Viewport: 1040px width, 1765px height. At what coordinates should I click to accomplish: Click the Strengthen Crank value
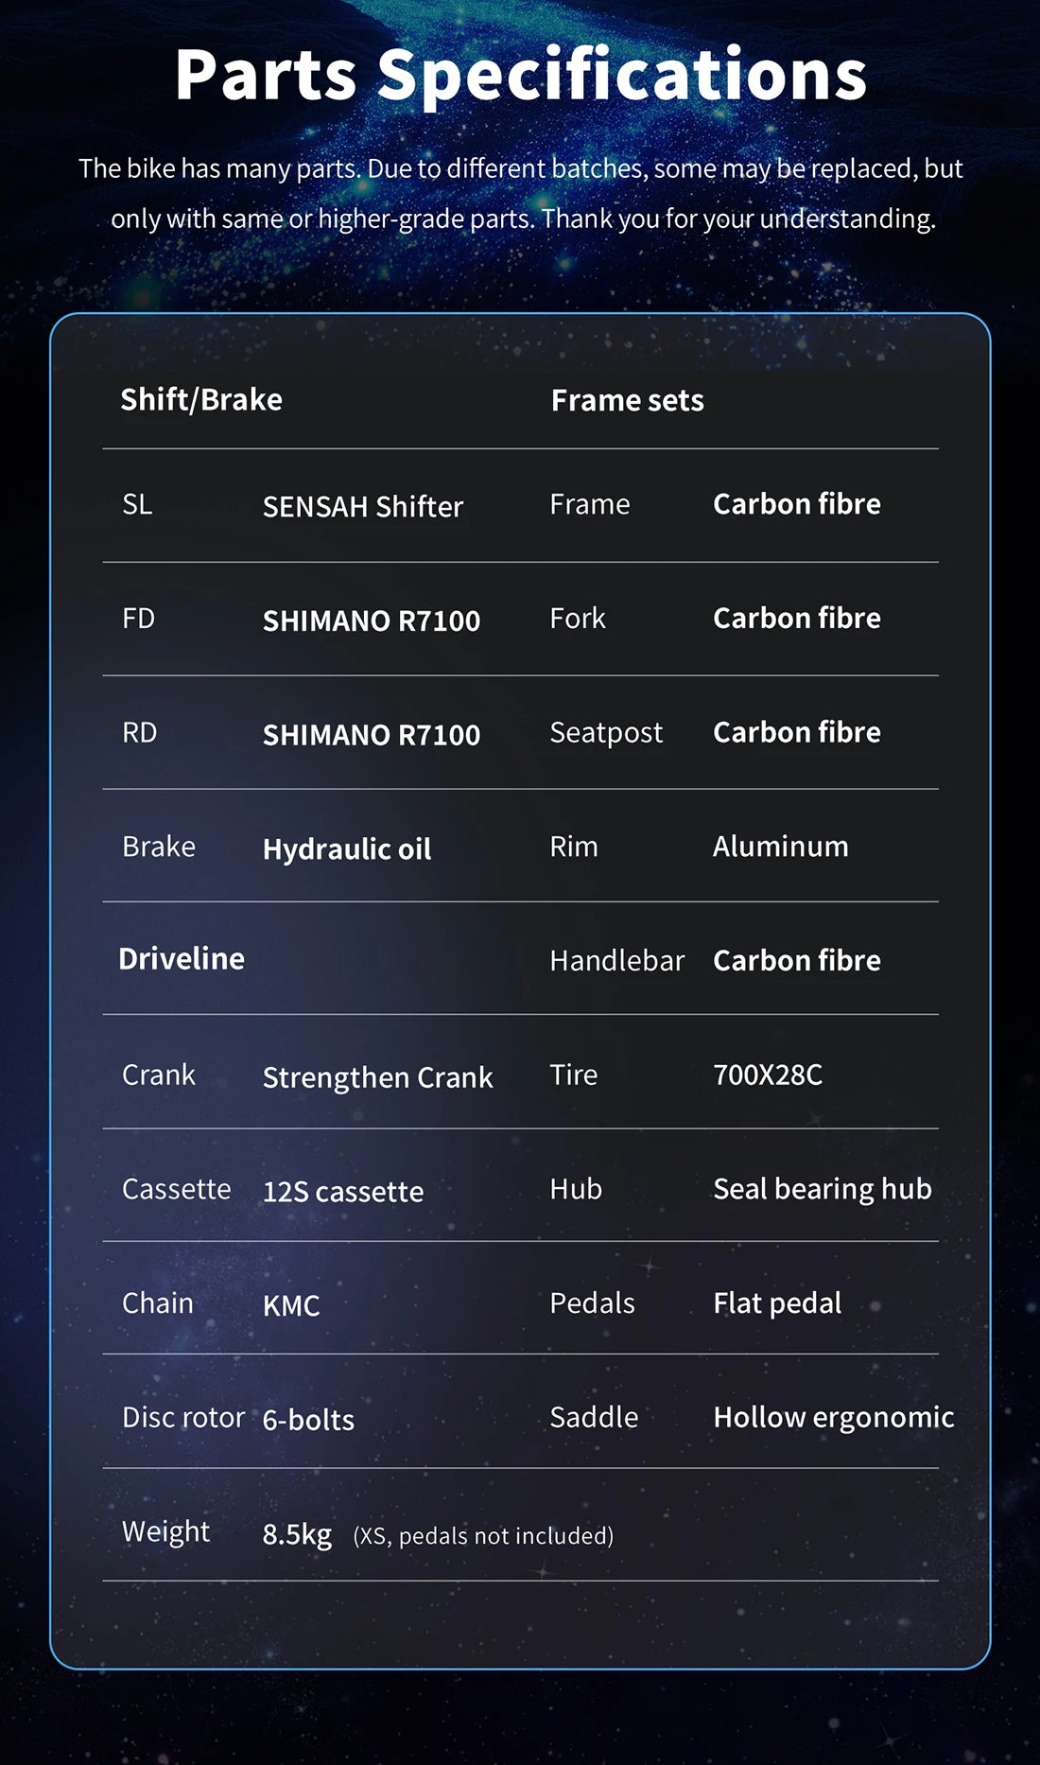click(x=378, y=1077)
